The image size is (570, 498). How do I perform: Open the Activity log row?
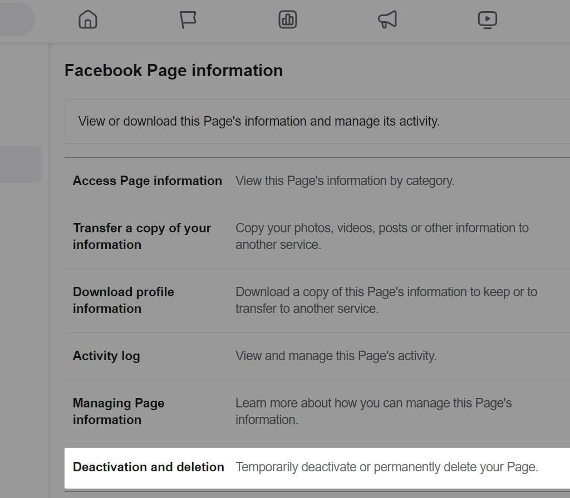106,356
